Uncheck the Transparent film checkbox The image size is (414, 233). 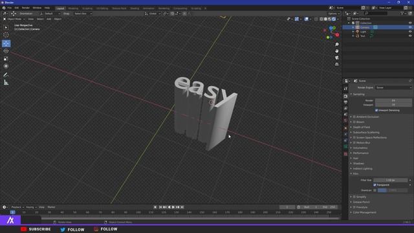(x=375, y=185)
